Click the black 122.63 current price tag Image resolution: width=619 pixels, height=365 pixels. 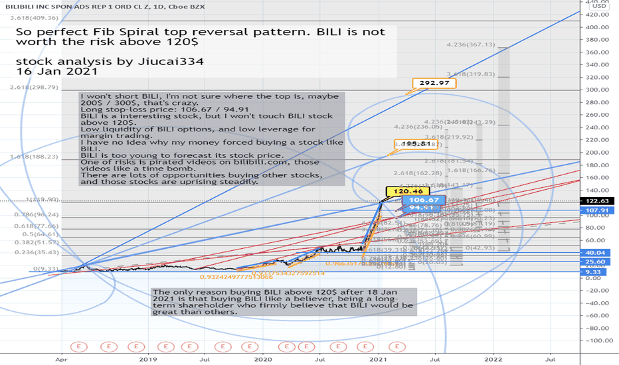(597, 201)
